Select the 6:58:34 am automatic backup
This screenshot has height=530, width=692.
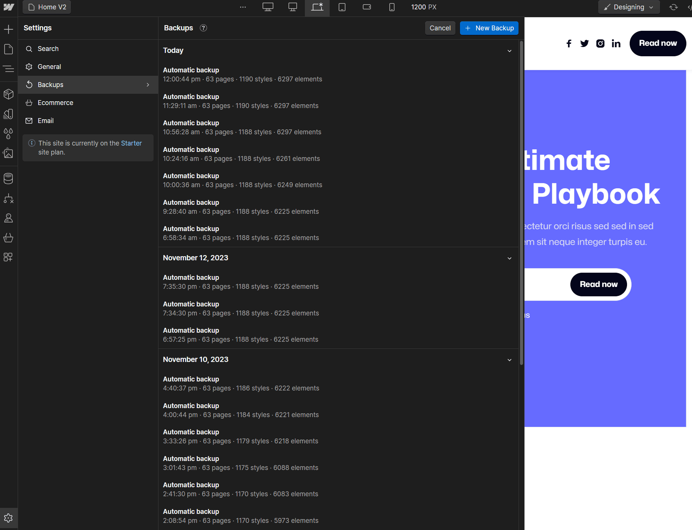[338, 233]
